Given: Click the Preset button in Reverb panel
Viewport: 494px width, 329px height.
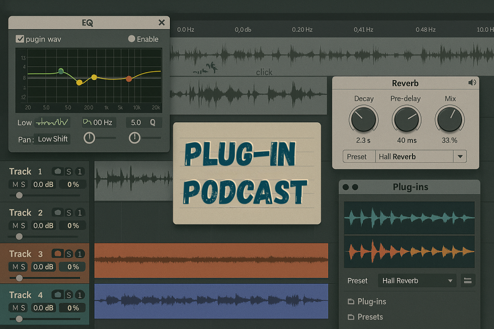Looking at the screenshot, I should [x=359, y=157].
